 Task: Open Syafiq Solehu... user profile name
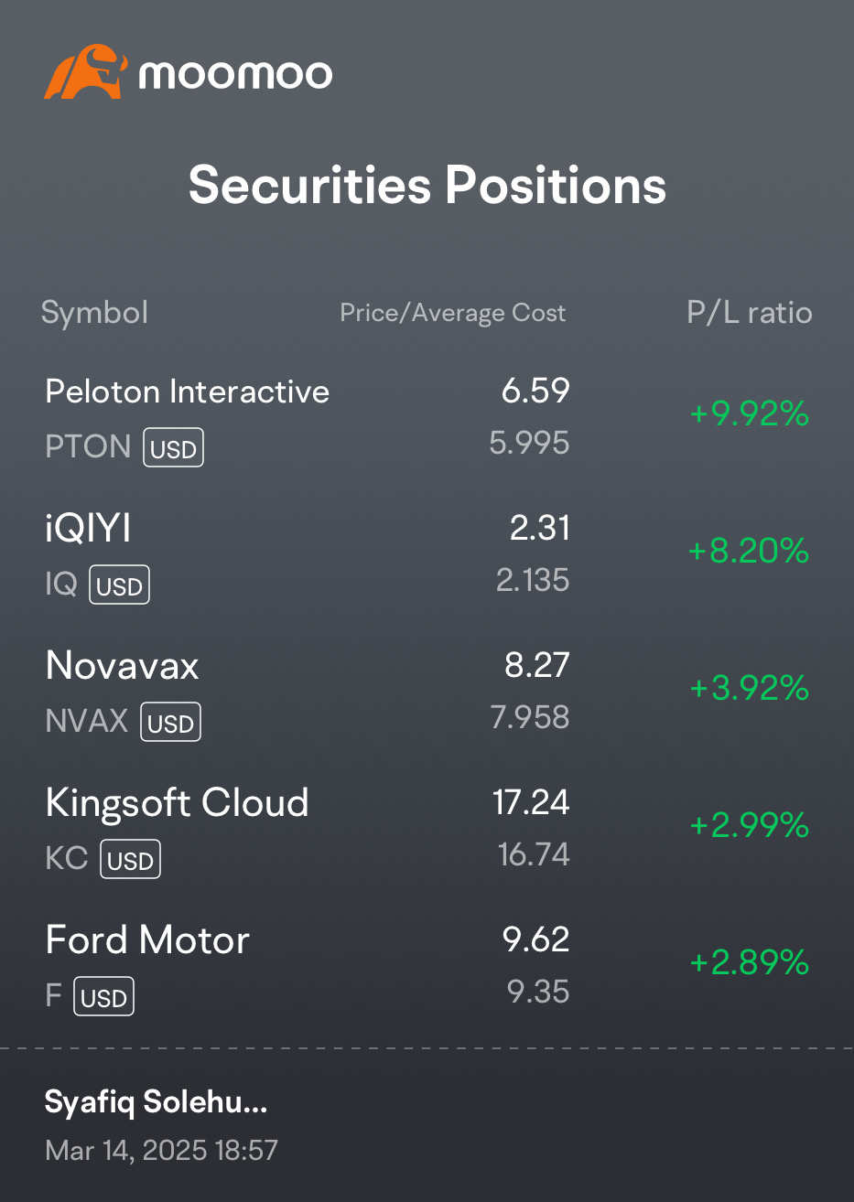point(157,1102)
